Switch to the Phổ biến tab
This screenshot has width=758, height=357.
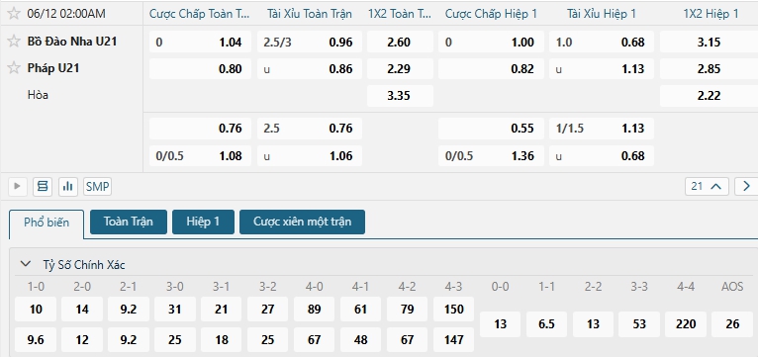47,223
